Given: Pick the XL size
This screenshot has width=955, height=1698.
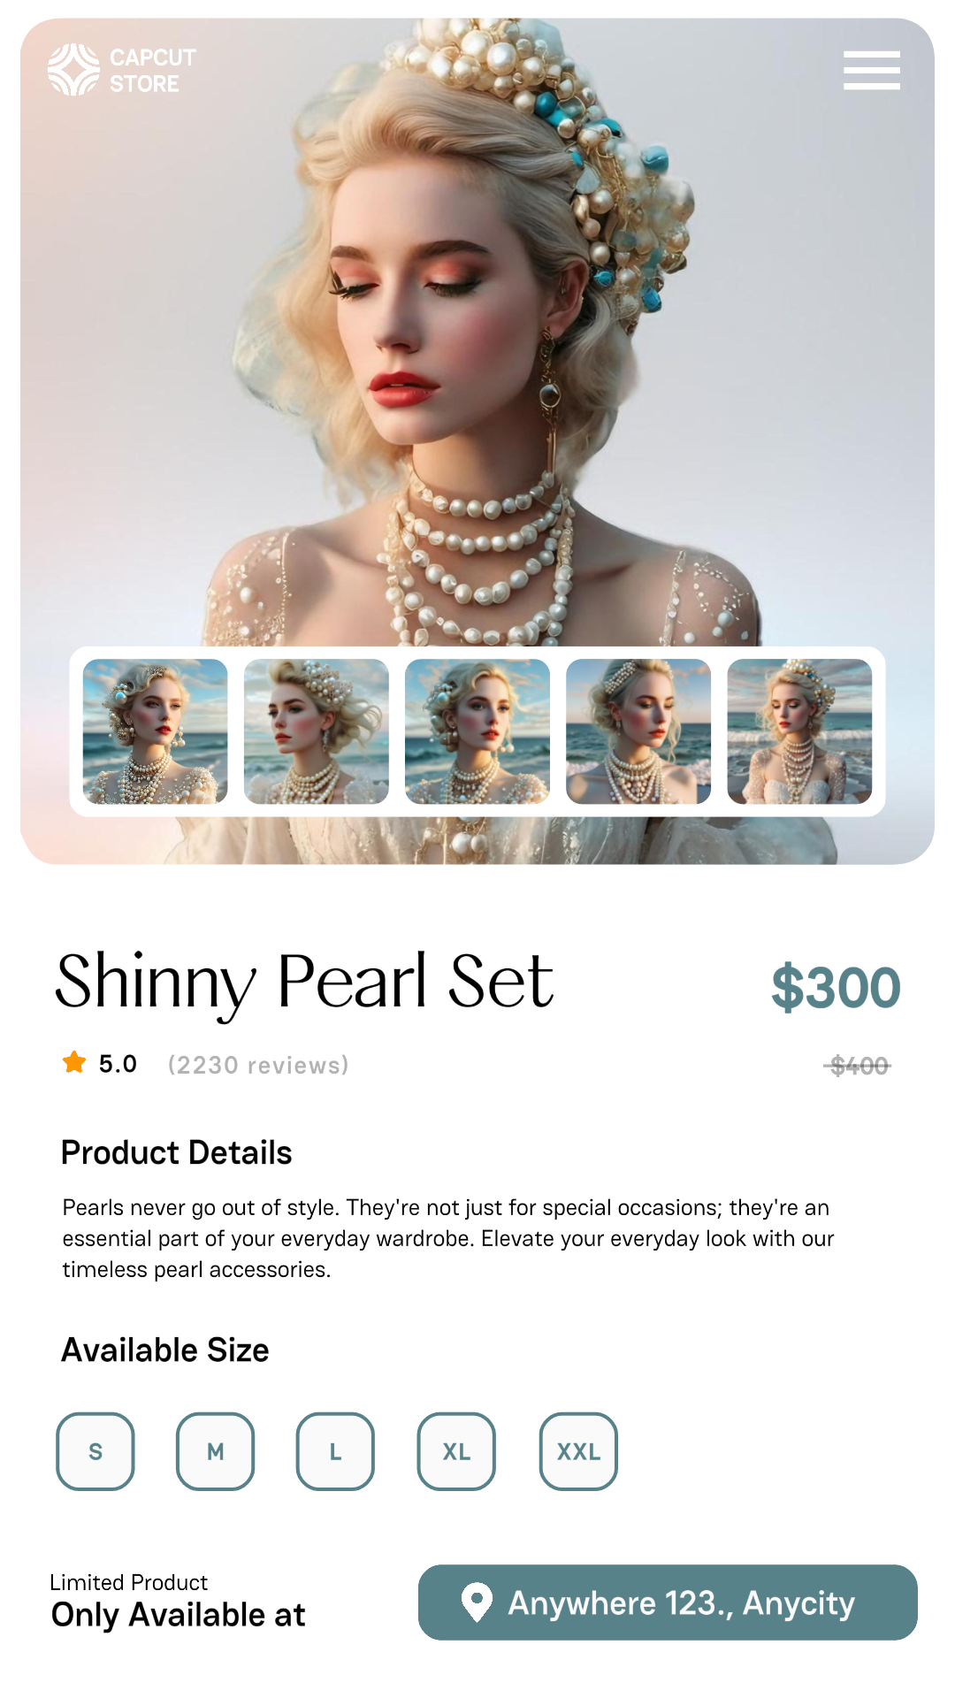Looking at the screenshot, I should click(x=456, y=1451).
